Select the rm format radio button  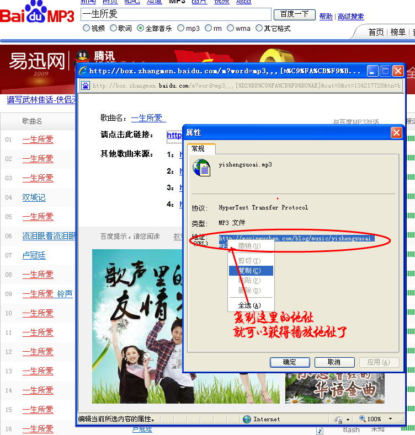209,28
